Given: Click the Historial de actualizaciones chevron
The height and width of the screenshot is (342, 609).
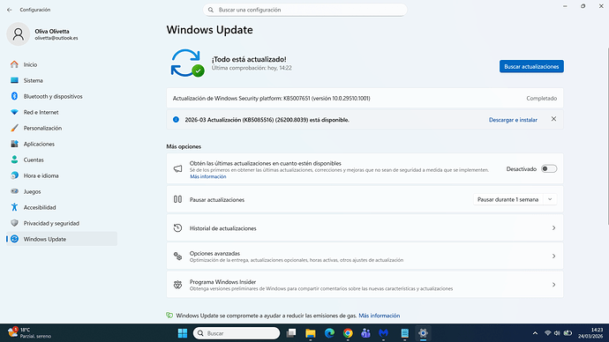Looking at the screenshot, I should (x=553, y=228).
